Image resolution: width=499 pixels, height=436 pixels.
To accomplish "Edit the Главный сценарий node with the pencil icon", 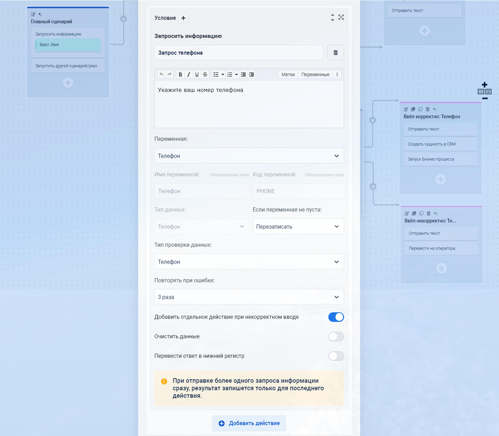I will tap(33, 14).
